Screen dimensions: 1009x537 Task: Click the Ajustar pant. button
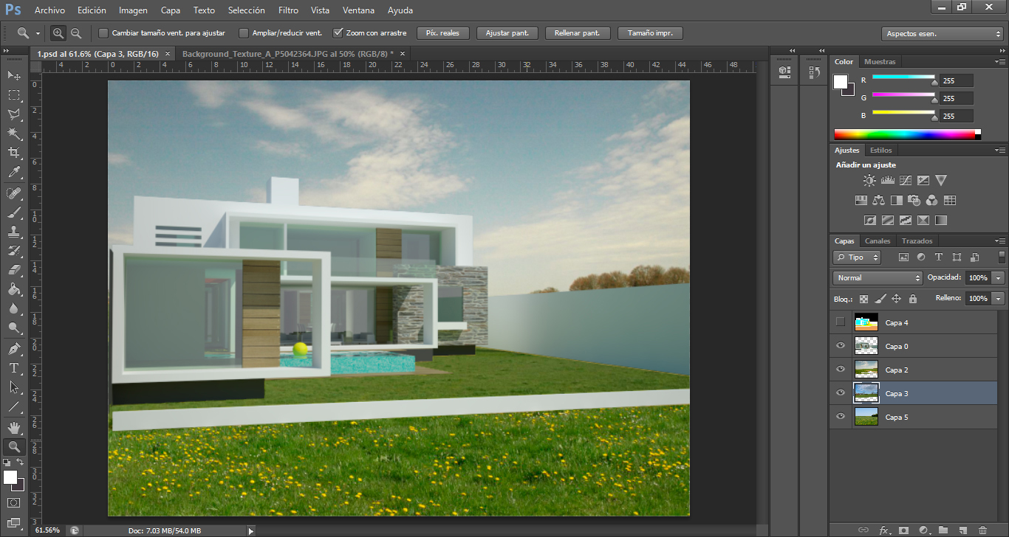(x=507, y=32)
